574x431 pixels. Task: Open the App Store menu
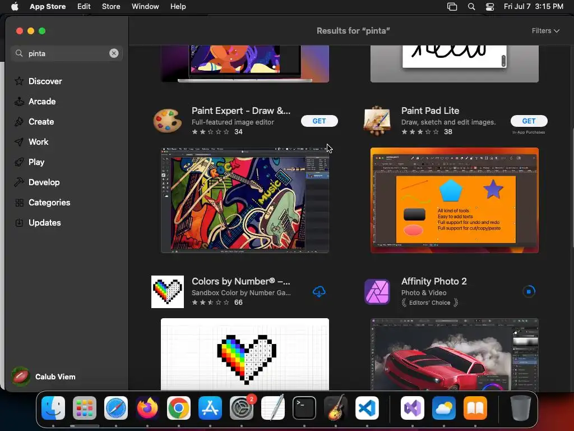(x=48, y=7)
